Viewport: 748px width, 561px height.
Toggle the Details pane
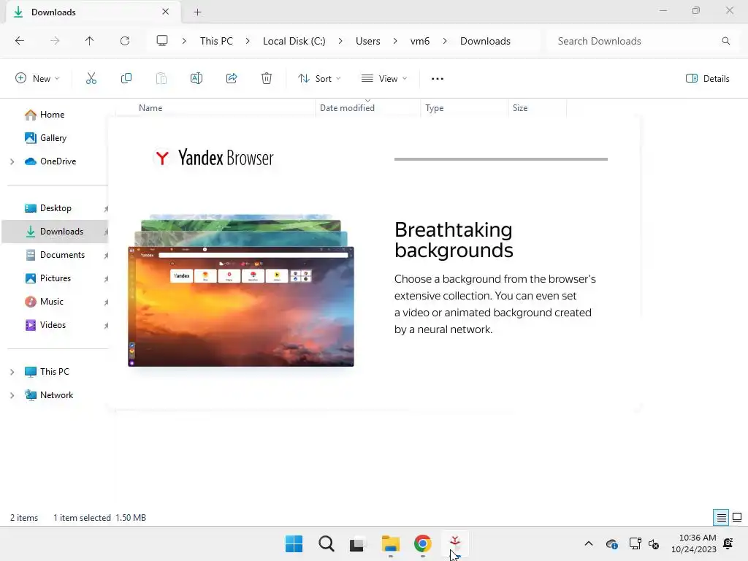pos(707,79)
